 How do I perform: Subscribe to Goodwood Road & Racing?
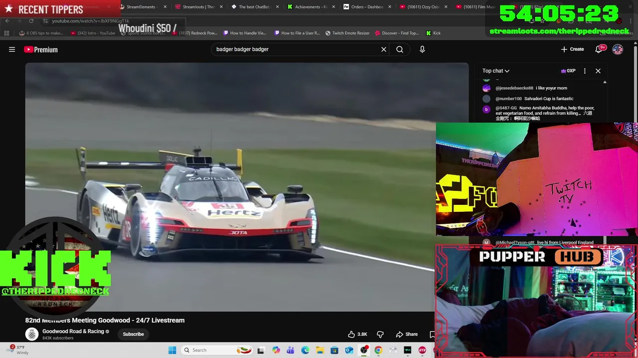pos(133,334)
